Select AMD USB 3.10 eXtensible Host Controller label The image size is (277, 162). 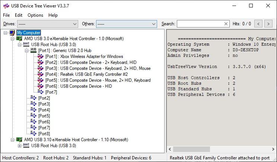76,140
